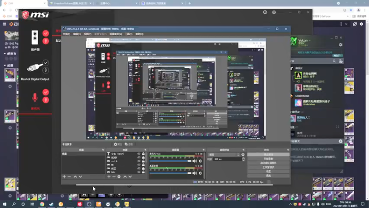Image resolution: width=369 pixels, height=208 pixels.
Task: Toggle microphone default device checkmark in MSI
Action: (46, 92)
